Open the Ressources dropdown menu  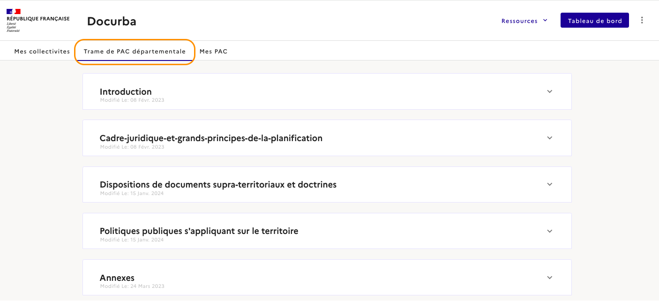pyautogui.click(x=524, y=21)
